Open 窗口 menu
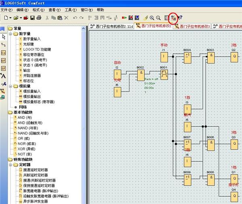242x204 pixels. click(87, 10)
